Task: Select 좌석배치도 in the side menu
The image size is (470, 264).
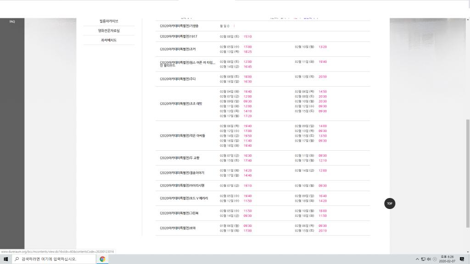Action: [109, 40]
